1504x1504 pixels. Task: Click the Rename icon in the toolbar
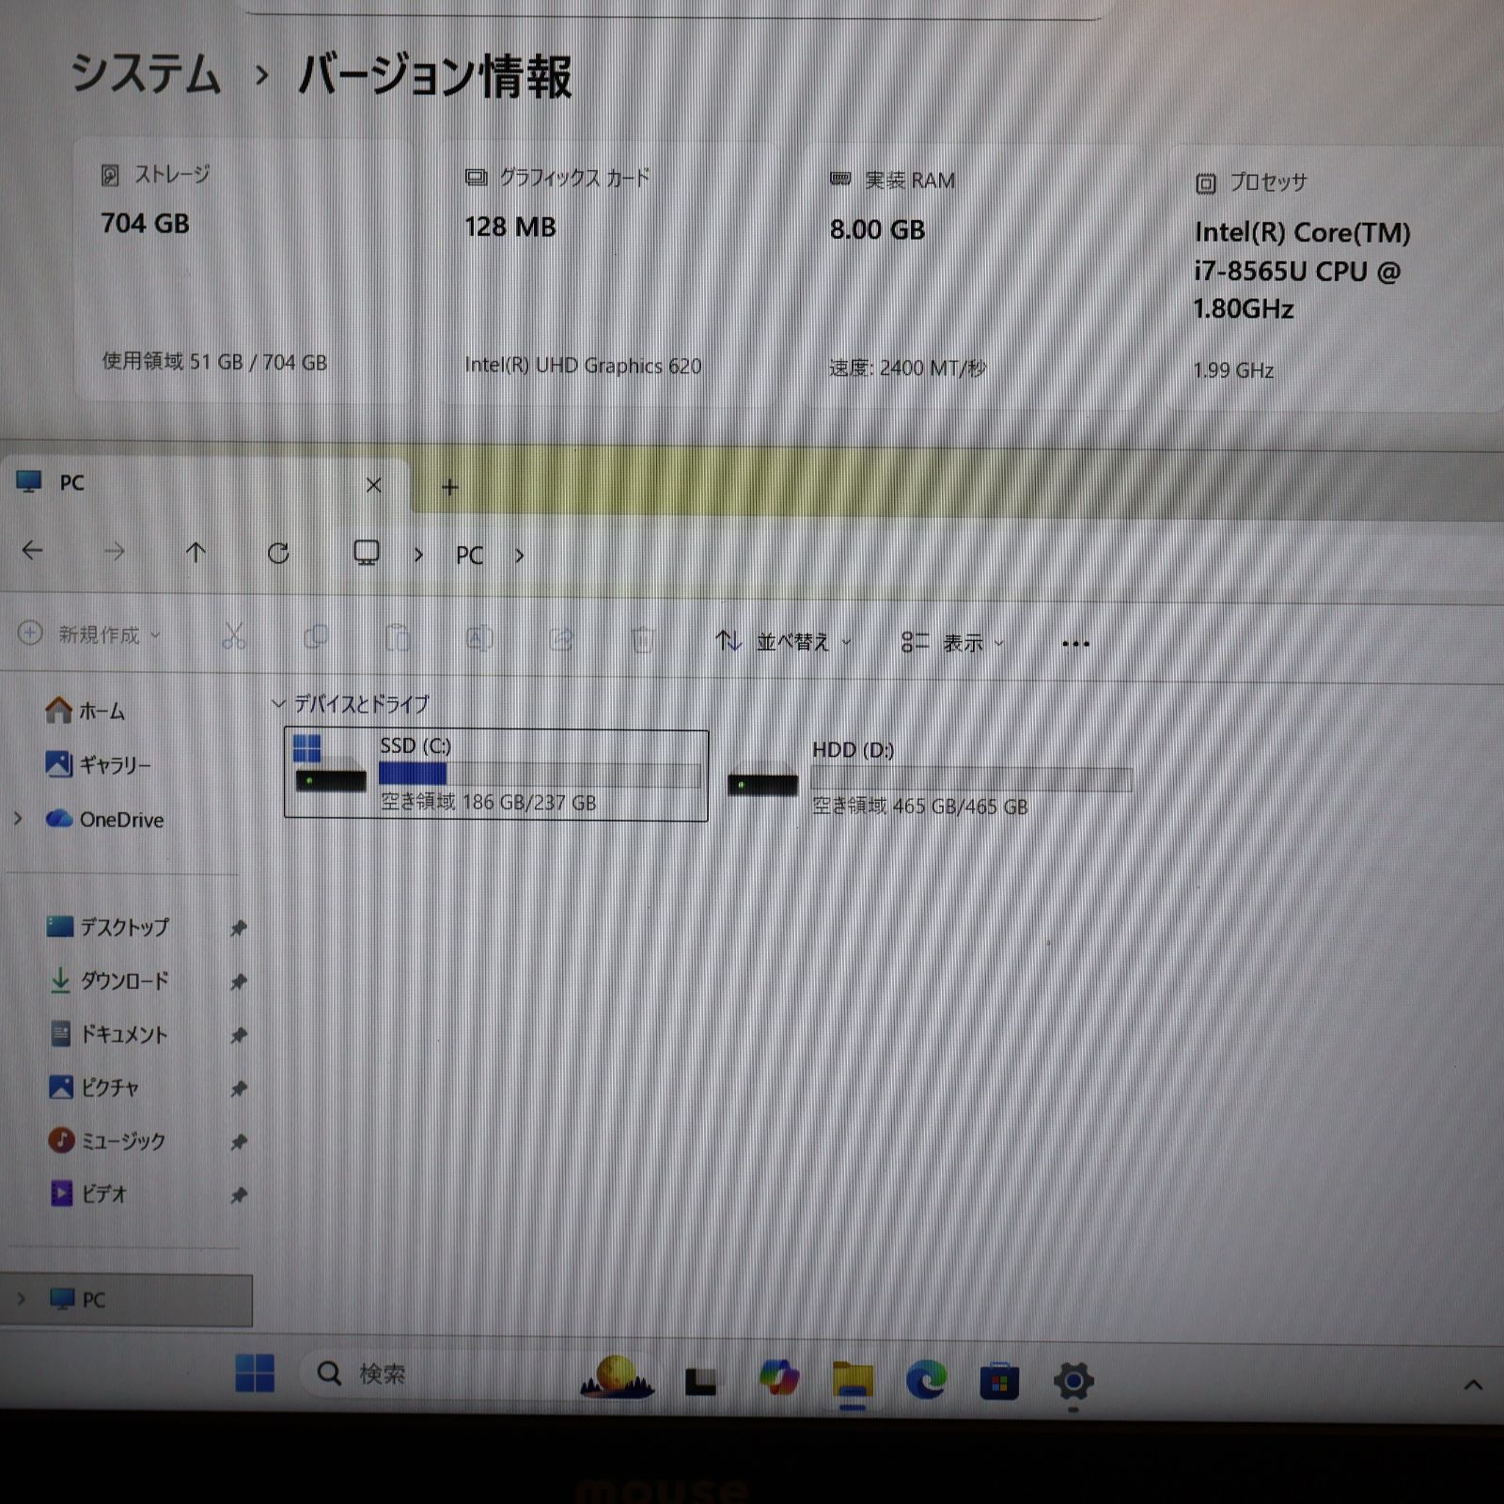(x=480, y=638)
